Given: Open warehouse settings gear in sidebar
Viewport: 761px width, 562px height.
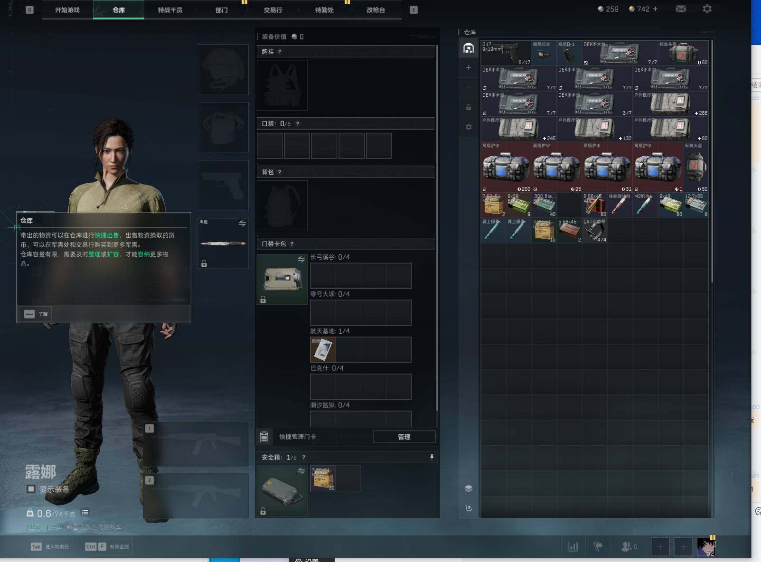Looking at the screenshot, I should (469, 127).
